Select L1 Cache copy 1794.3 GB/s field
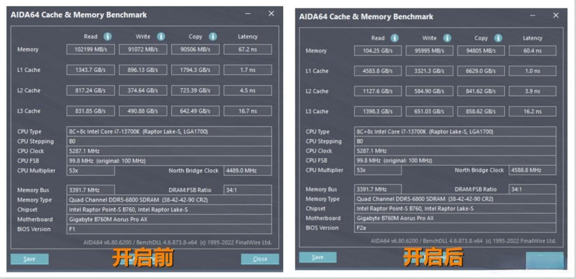The height and width of the screenshot is (279, 576). tap(195, 70)
